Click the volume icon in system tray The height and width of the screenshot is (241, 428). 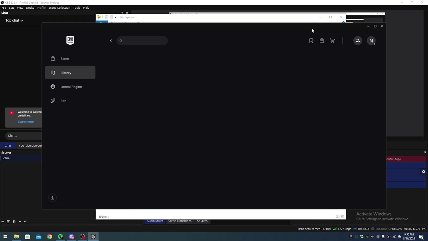(378, 237)
